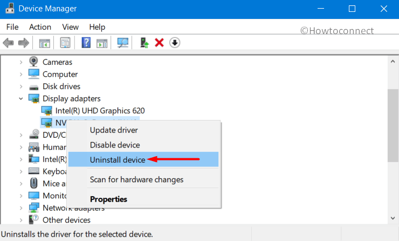Click the Cameras webcam icon
Screen dimensions: 399x241
pos(33,62)
